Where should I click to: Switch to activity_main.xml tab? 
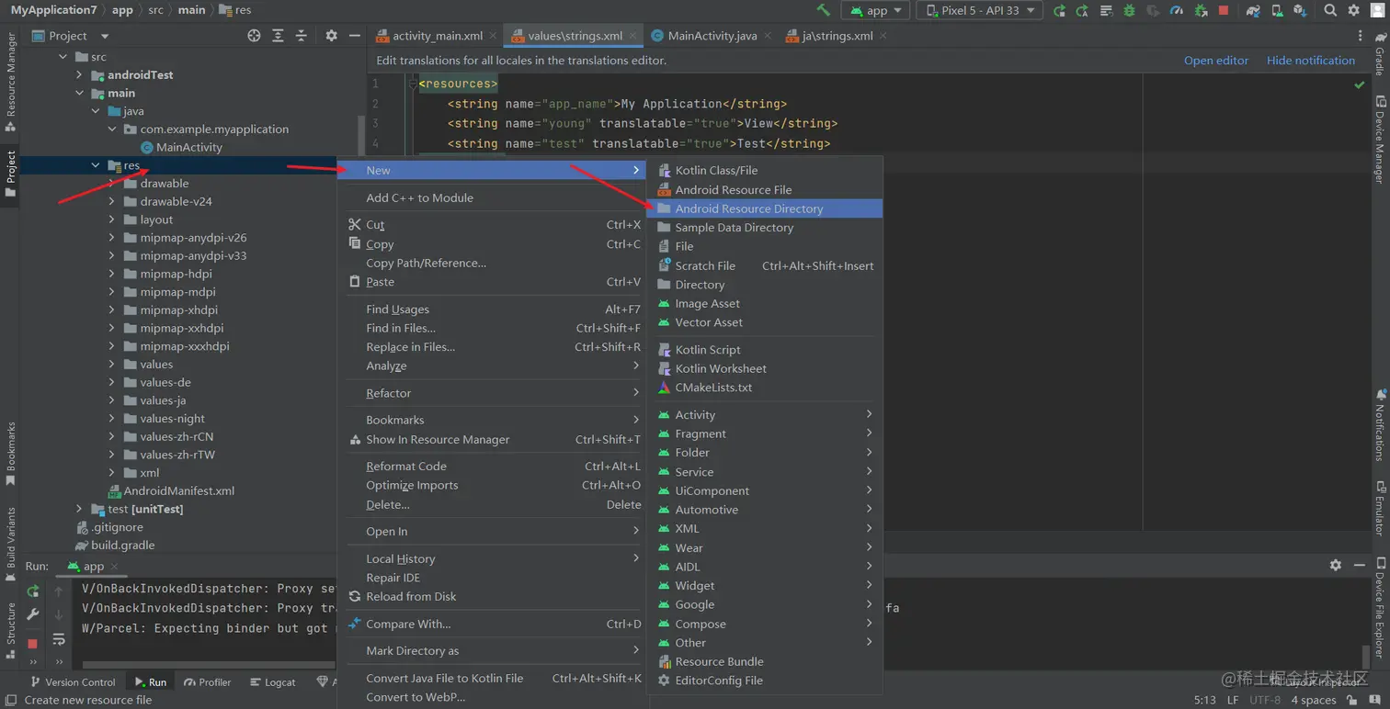click(x=429, y=36)
